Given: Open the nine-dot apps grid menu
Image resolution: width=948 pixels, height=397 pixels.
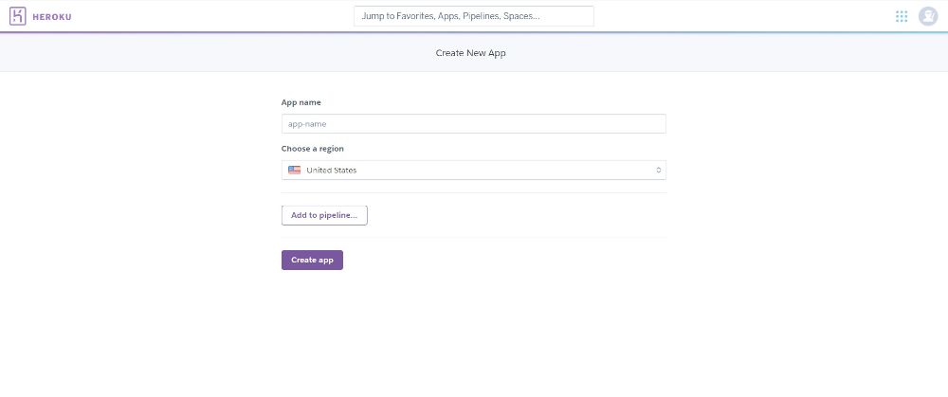Looking at the screenshot, I should pos(902,16).
